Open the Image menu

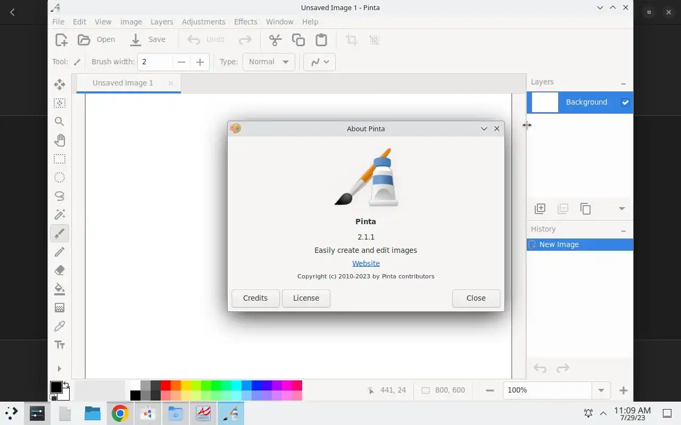click(x=131, y=22)
